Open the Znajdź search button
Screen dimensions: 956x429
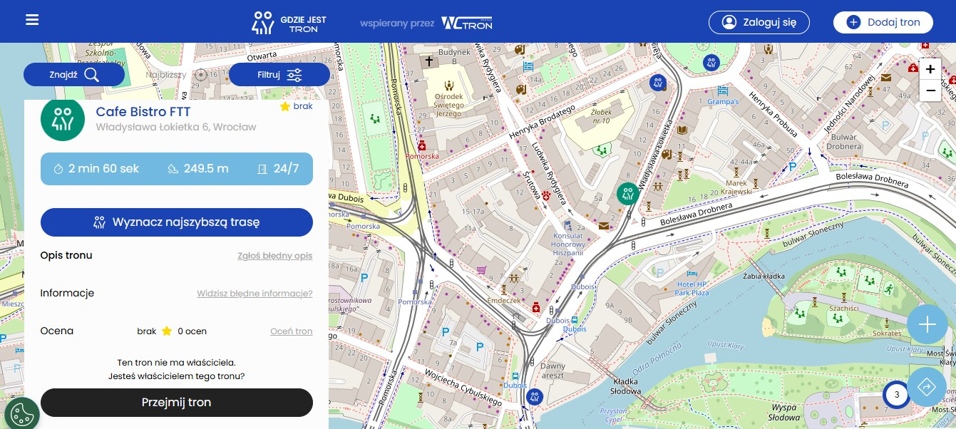74,74
